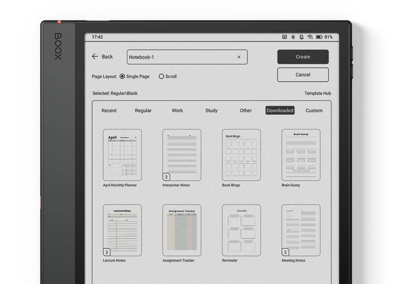
Task: Go back using the Back label
Action: (108, 57)
